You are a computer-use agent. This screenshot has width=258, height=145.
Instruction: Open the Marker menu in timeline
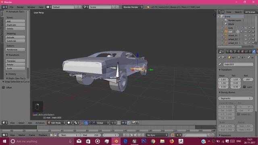click(x=22, y=135)
